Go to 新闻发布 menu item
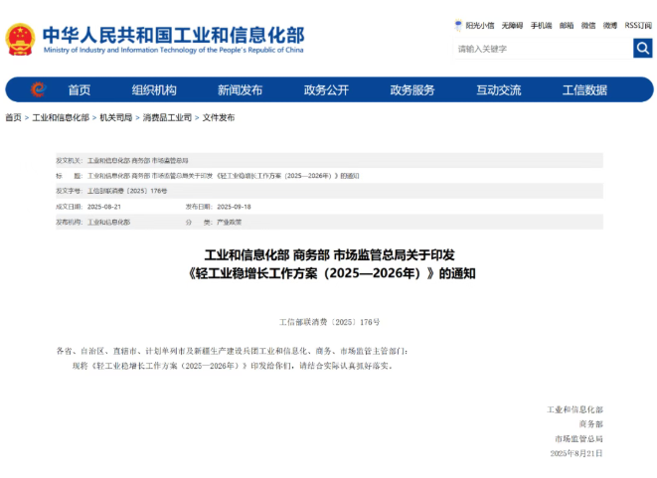Image resolution: width=657 pixels, height=478 pixels. point(240,90)
